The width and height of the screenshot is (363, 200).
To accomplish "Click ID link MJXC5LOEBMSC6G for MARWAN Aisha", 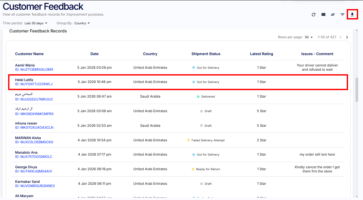I will [x=34, y=142].
